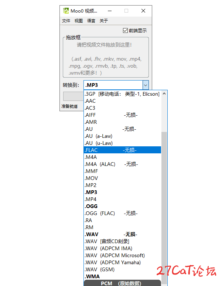Click the dropdown list scroll-up arrow

pos(164,94)
